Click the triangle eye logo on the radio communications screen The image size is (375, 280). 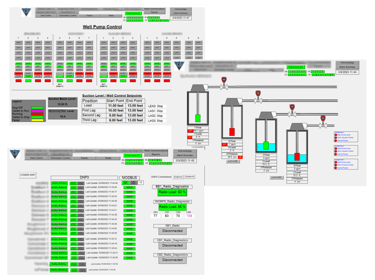click(x=15, y=154)
